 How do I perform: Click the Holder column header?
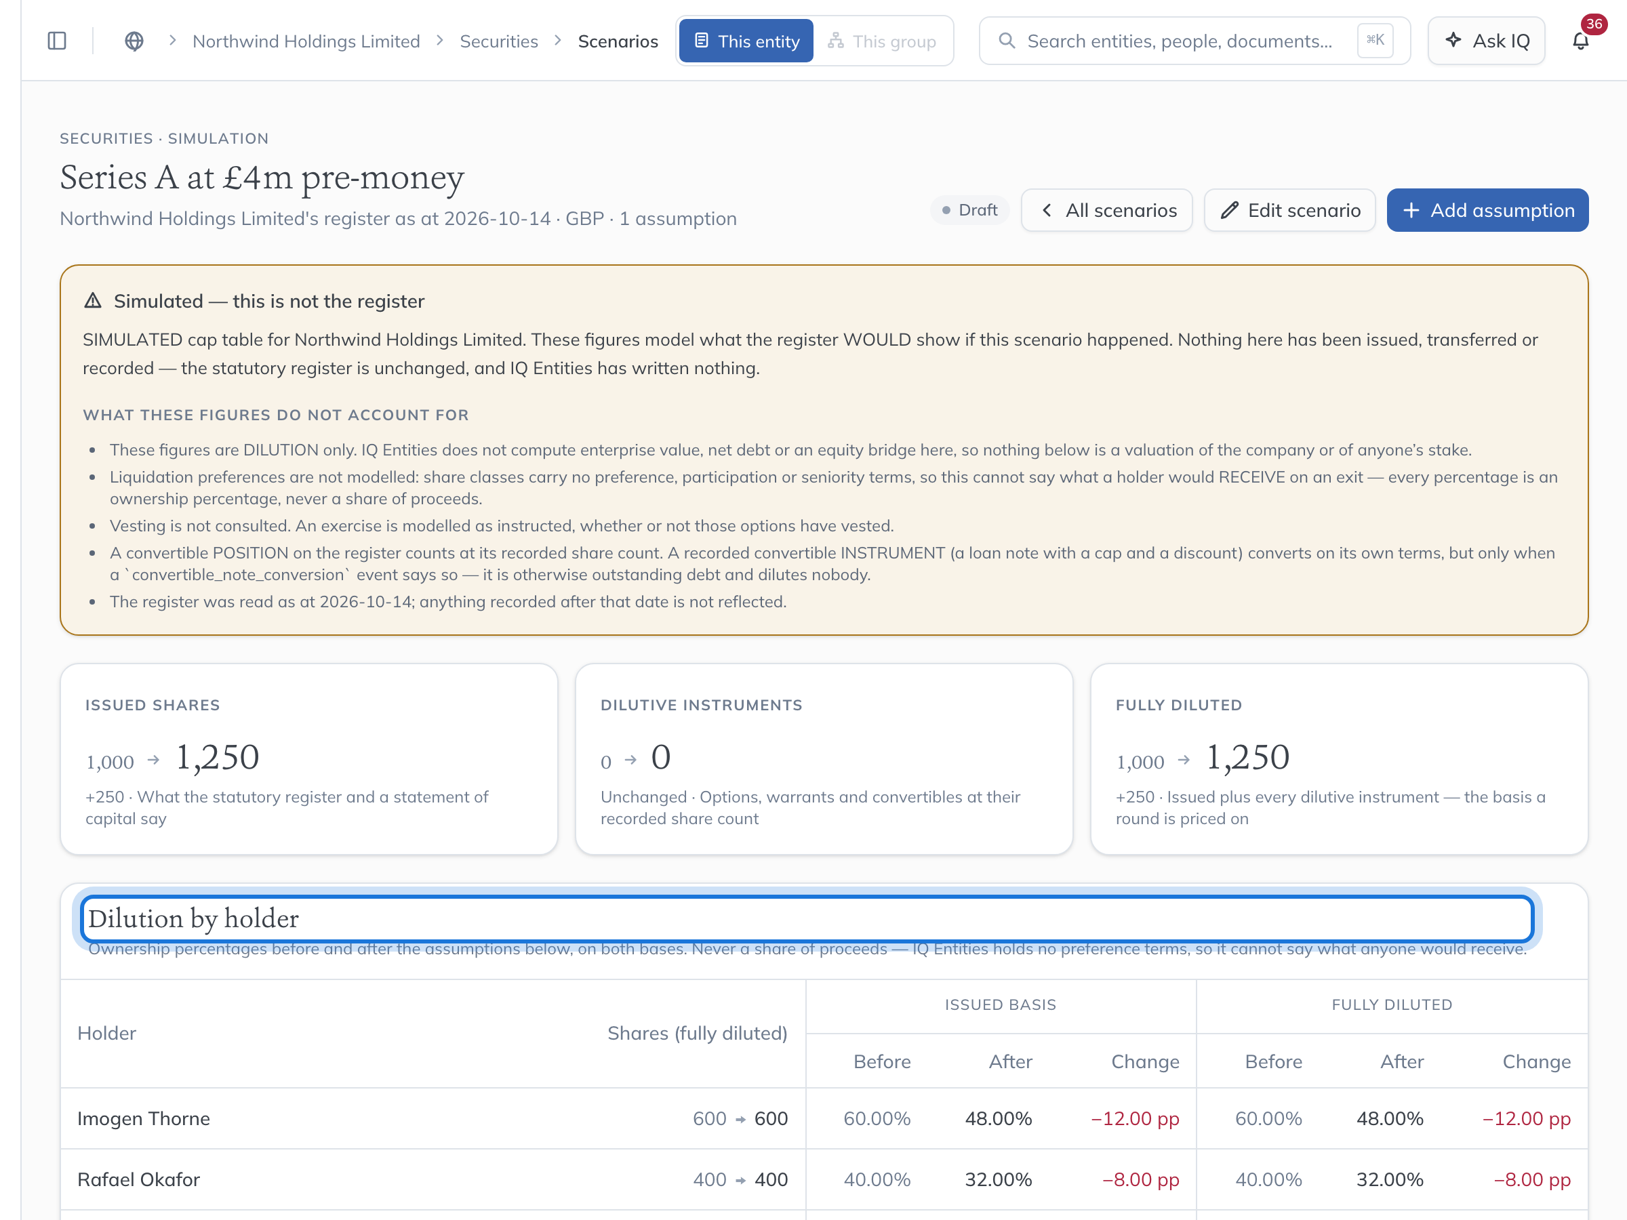(106, 1033)
